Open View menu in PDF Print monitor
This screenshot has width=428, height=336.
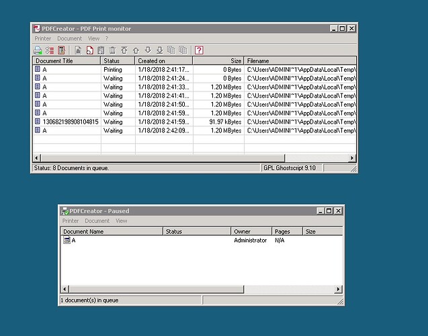point(93,38)
